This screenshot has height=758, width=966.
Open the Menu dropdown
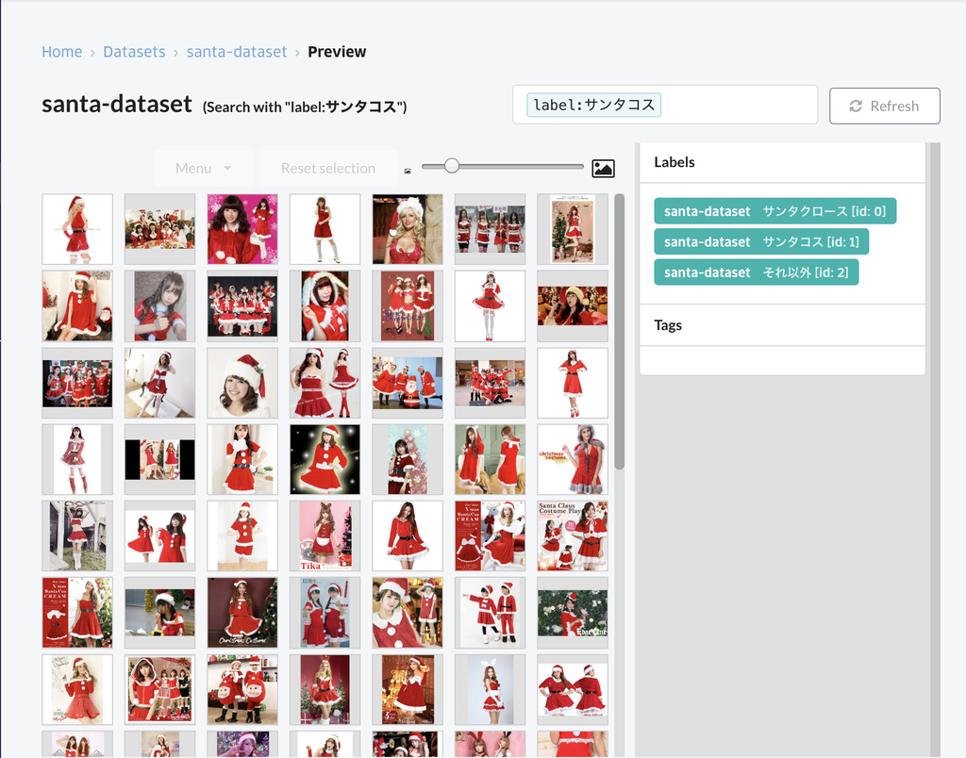(x=203, y=168)
